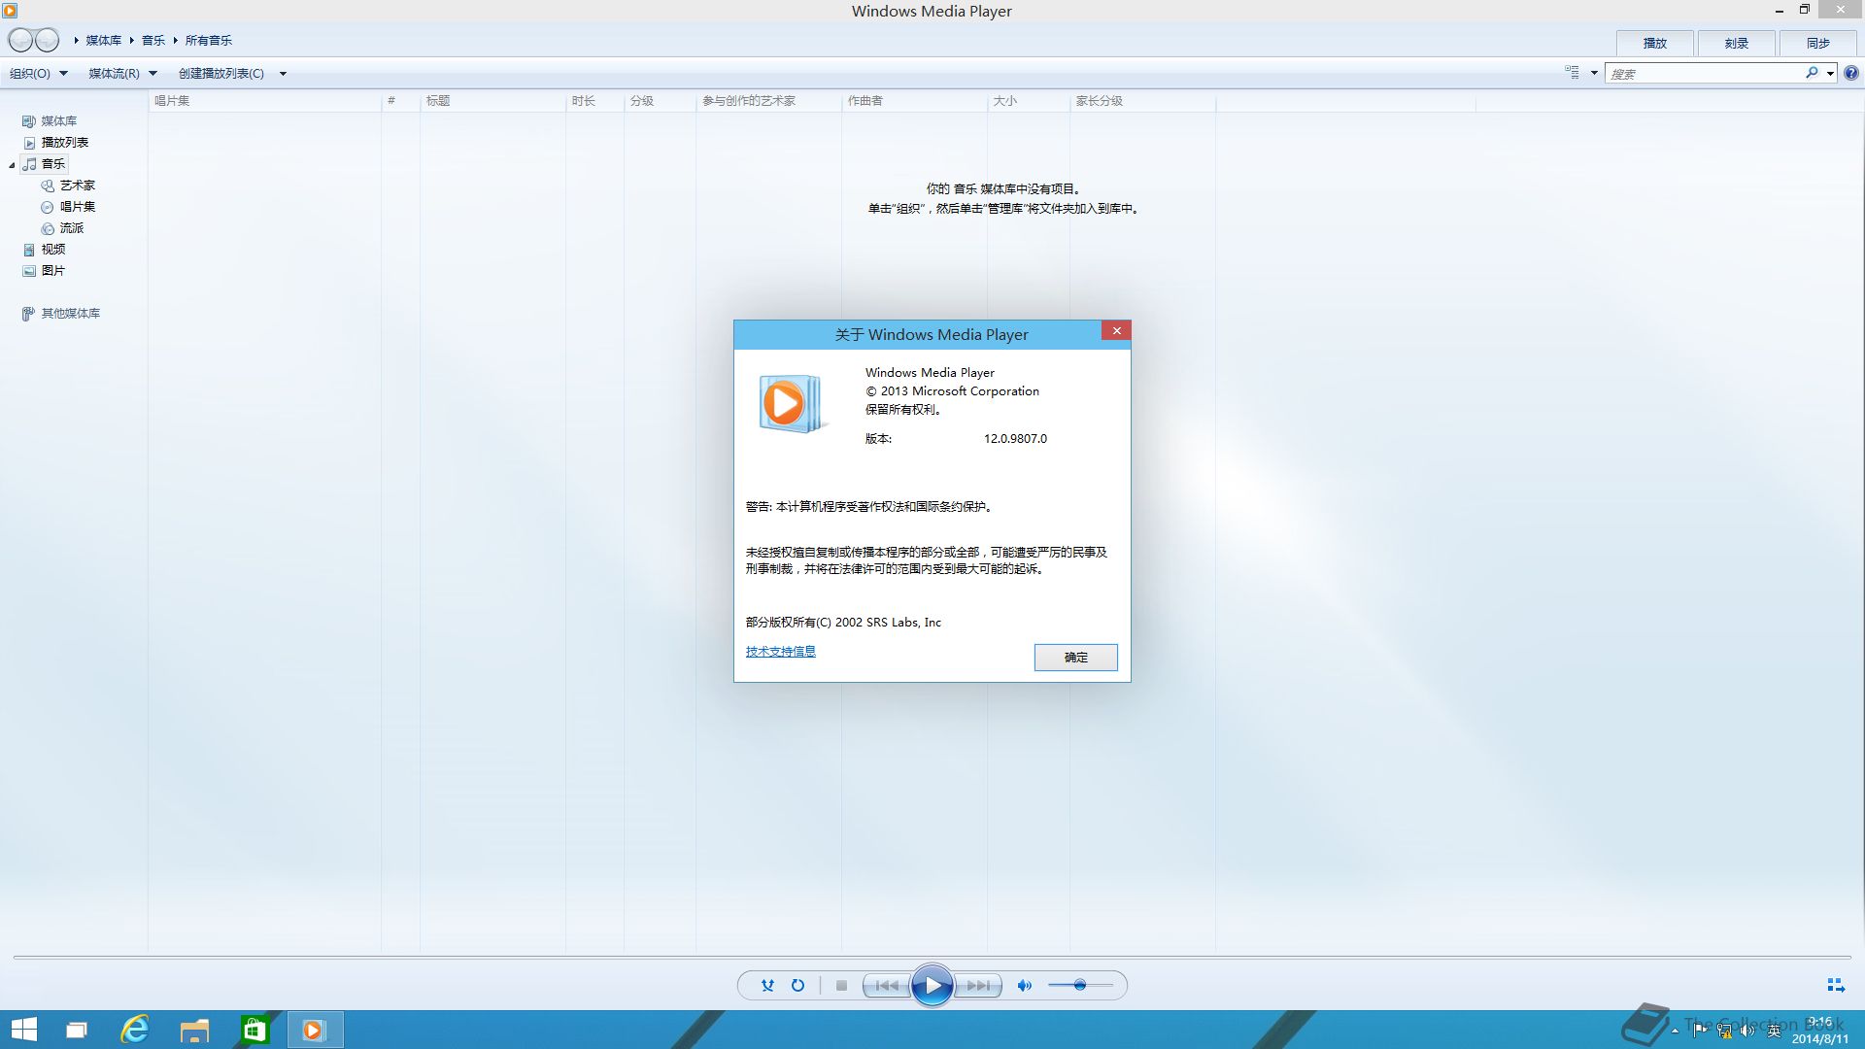This screenshot has width=1865, height=1049.
Task: Click the Windows Media Player logo in the dialog
Action: 791,403
